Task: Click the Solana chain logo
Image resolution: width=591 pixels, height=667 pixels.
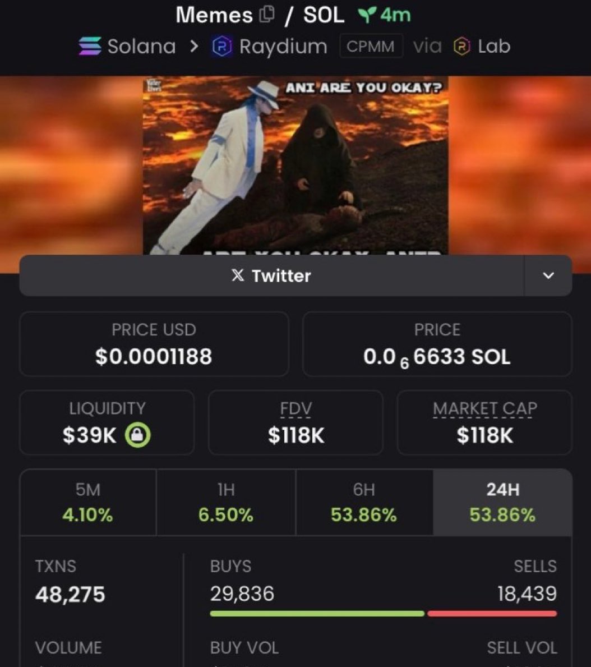Action: [x=90, y=46]
